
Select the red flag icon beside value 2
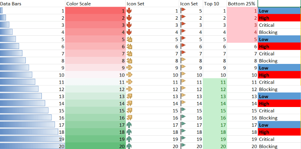pyautogui.click(x=183, y=18)
